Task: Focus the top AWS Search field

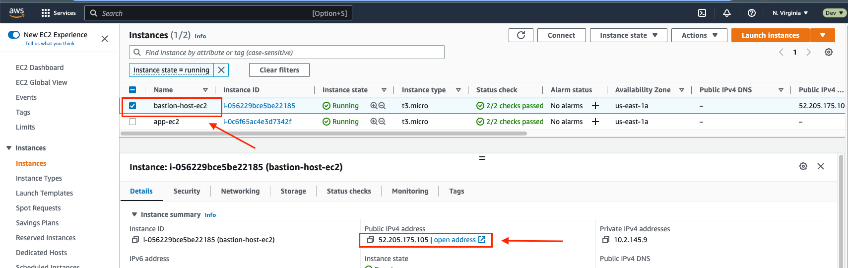Action: (218, 13)
